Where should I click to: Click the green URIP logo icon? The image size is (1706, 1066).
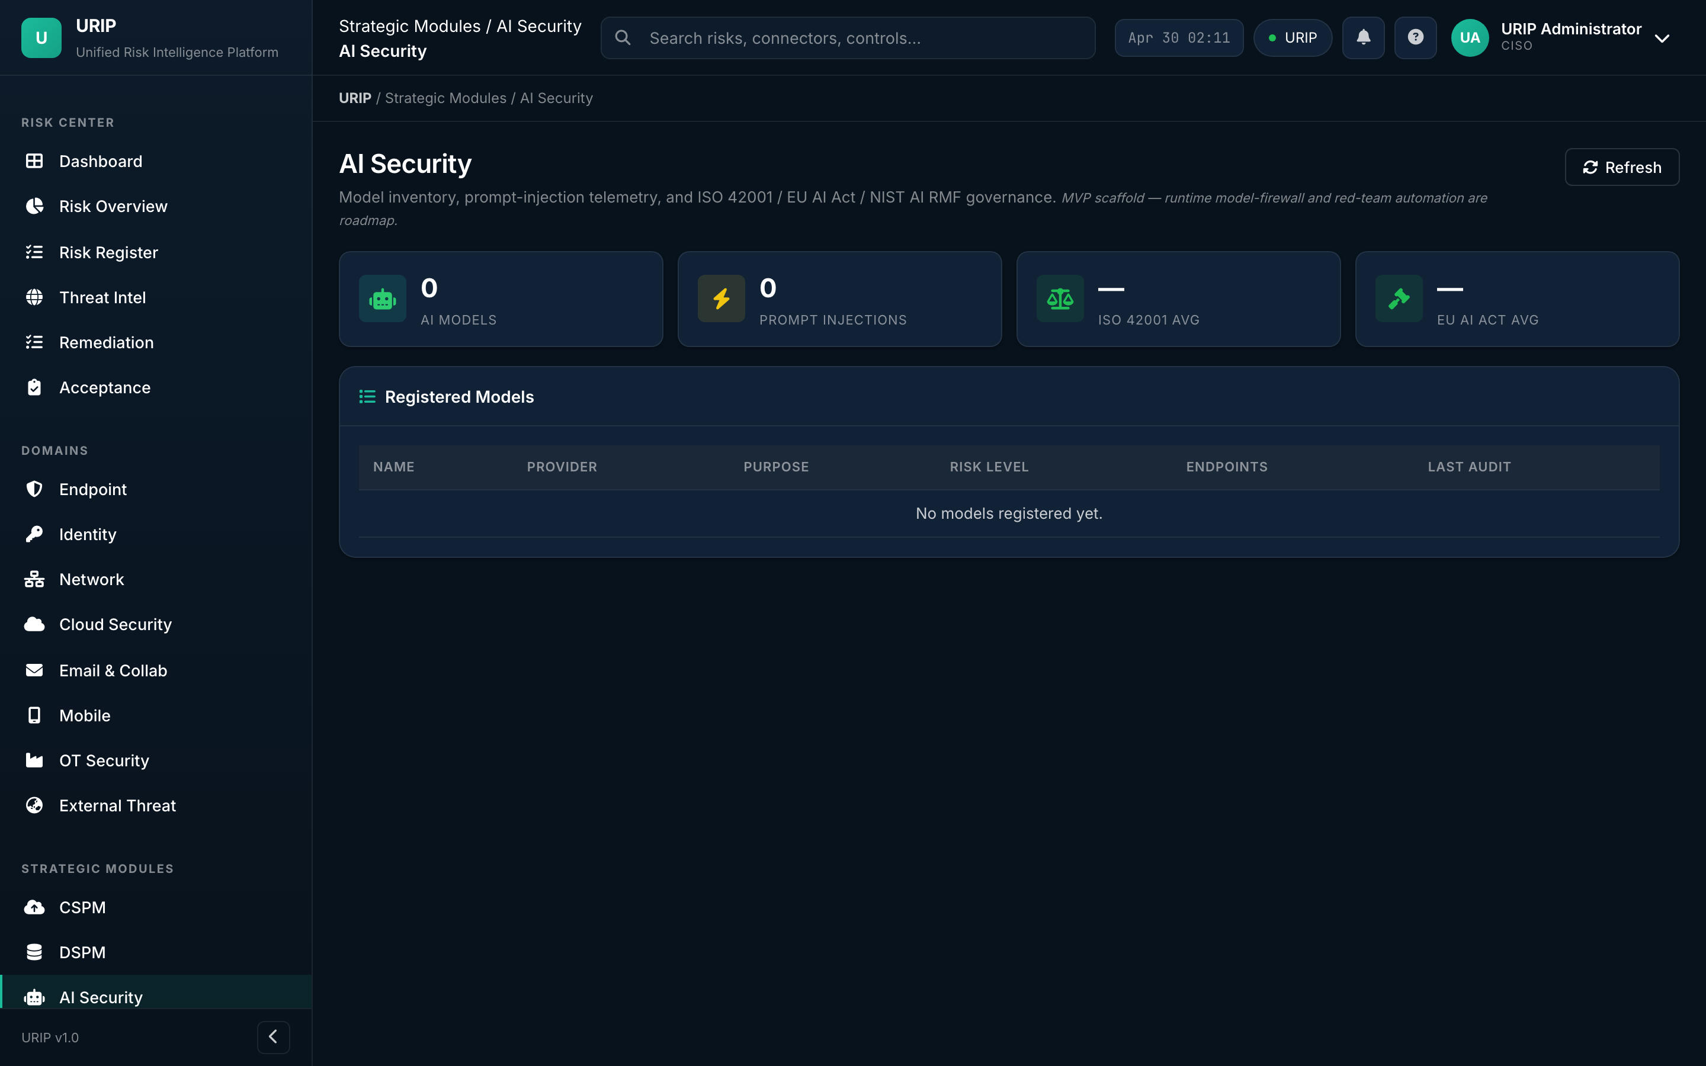click(41, 38)
